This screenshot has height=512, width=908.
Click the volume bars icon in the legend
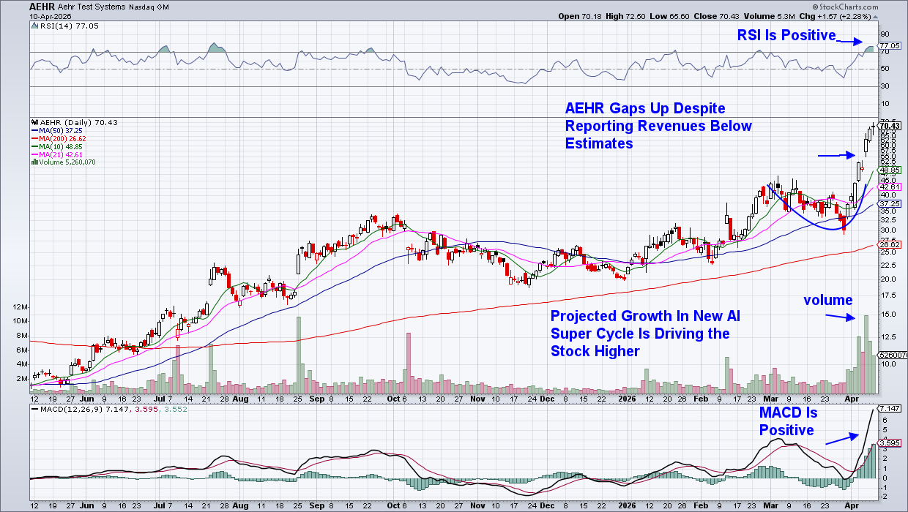coord(34,162)
